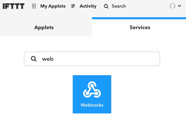Click the user profile avatar
Screen dimensions: 186x118
pos(173,6)
